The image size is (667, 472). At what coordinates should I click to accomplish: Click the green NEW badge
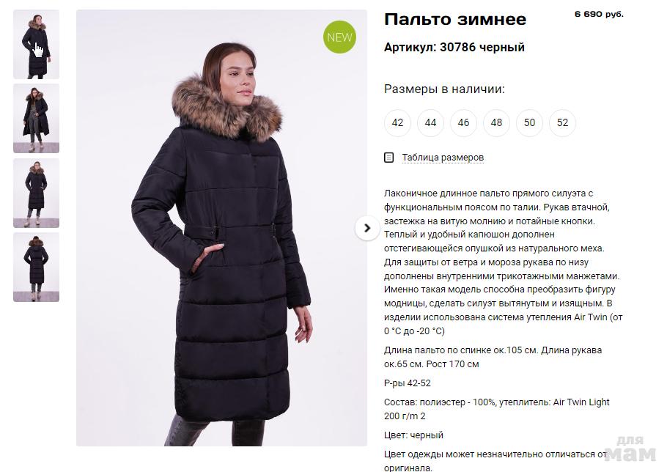[x=339, y=37]
